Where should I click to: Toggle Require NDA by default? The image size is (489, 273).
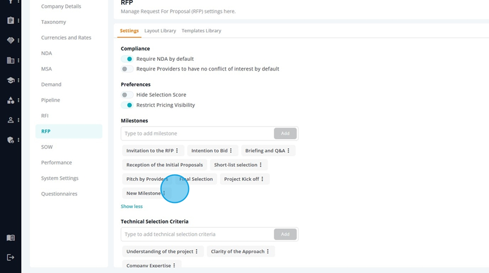pyautogui.click(x=127, y=59)
